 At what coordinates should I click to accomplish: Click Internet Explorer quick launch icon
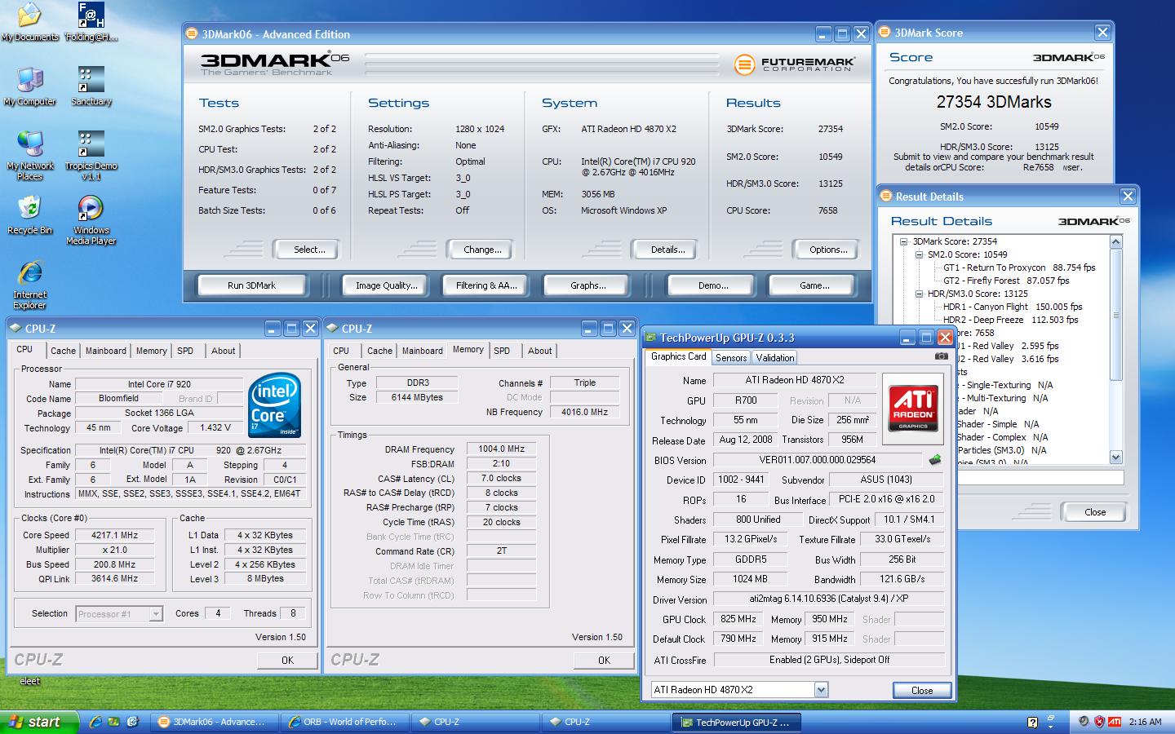point(96,722)
